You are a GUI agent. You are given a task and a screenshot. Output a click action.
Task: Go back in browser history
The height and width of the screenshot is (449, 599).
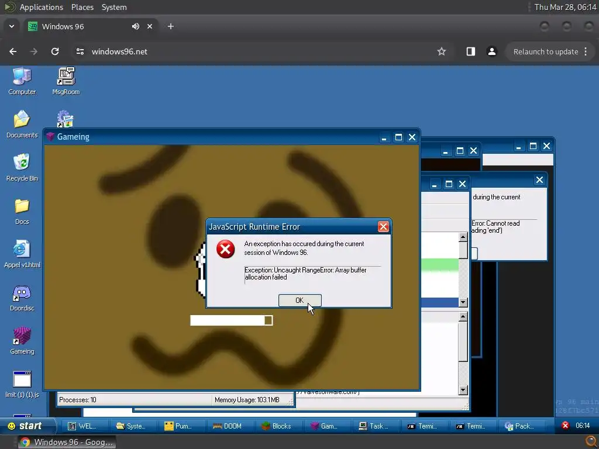[13, 51]
